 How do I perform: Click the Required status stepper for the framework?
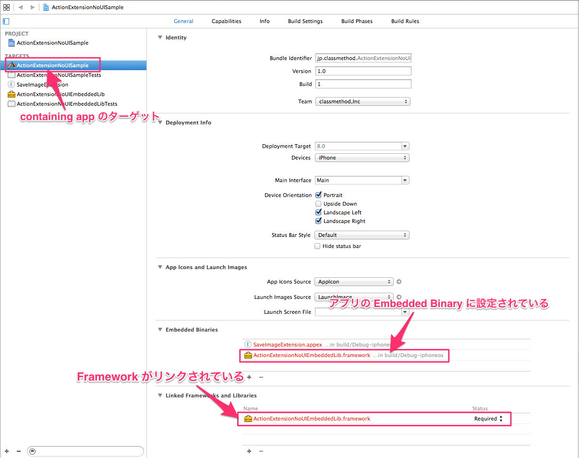501,419
